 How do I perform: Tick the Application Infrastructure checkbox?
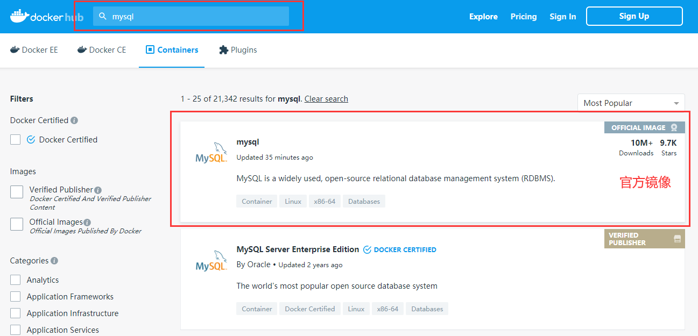(16, 313)
